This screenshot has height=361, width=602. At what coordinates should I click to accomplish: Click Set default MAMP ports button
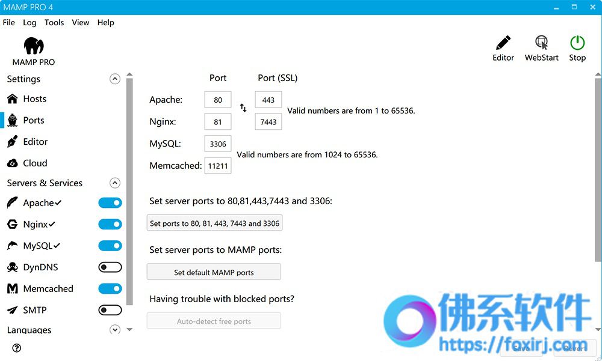(214, 272)
